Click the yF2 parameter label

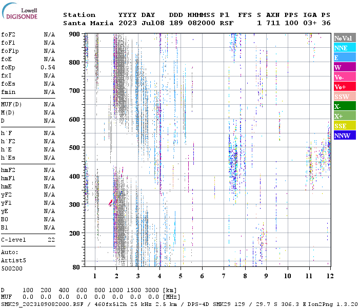pyautogui.click(x=6, y=195)
